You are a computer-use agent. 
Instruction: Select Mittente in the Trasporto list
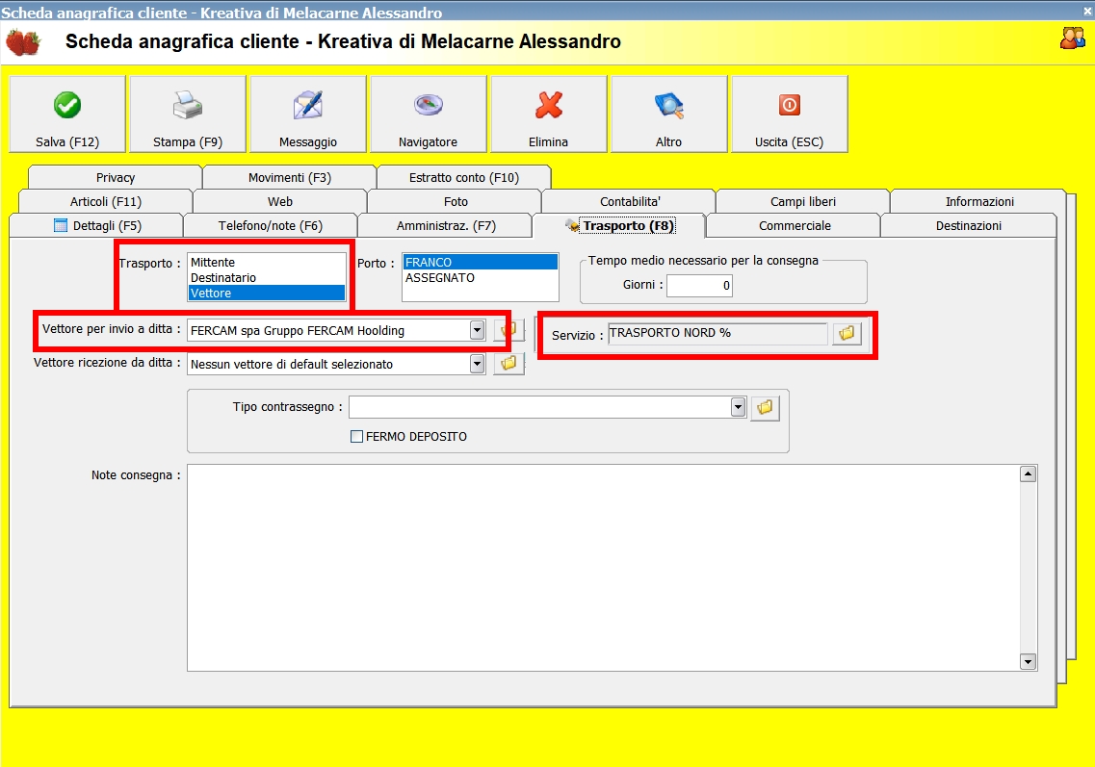267,263
